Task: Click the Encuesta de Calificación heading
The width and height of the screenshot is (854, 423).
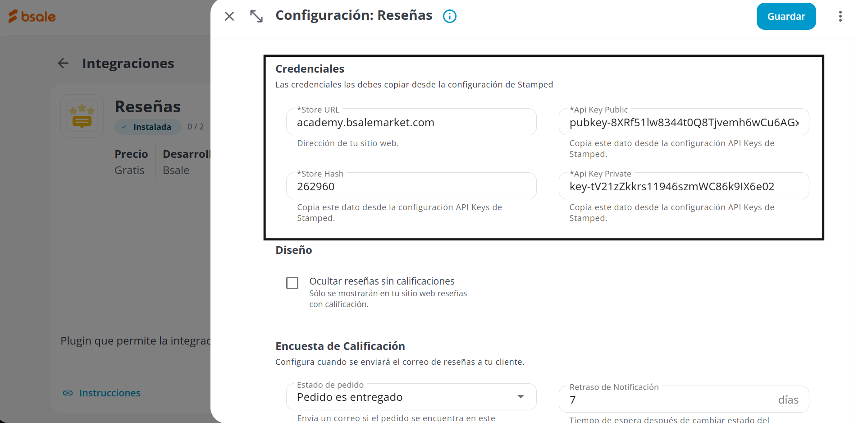Action: pyautogui.click(x=340, y=346)
